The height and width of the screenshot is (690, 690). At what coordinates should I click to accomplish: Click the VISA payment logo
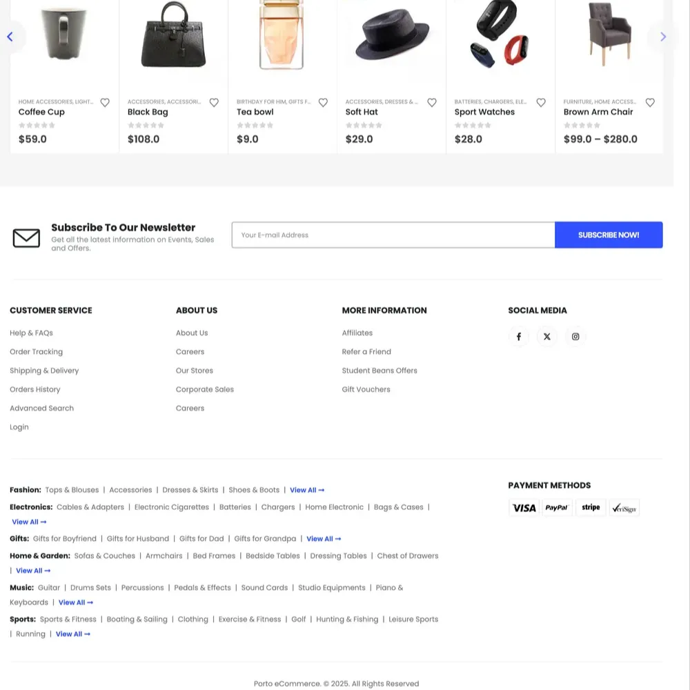point(524,508)
